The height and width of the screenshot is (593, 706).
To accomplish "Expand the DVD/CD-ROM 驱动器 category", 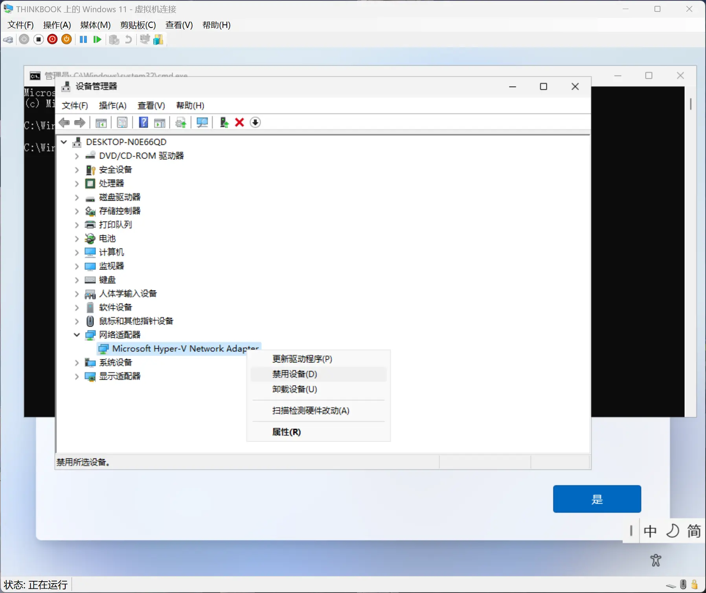I will pyautogui.click(x=77, y=156).
